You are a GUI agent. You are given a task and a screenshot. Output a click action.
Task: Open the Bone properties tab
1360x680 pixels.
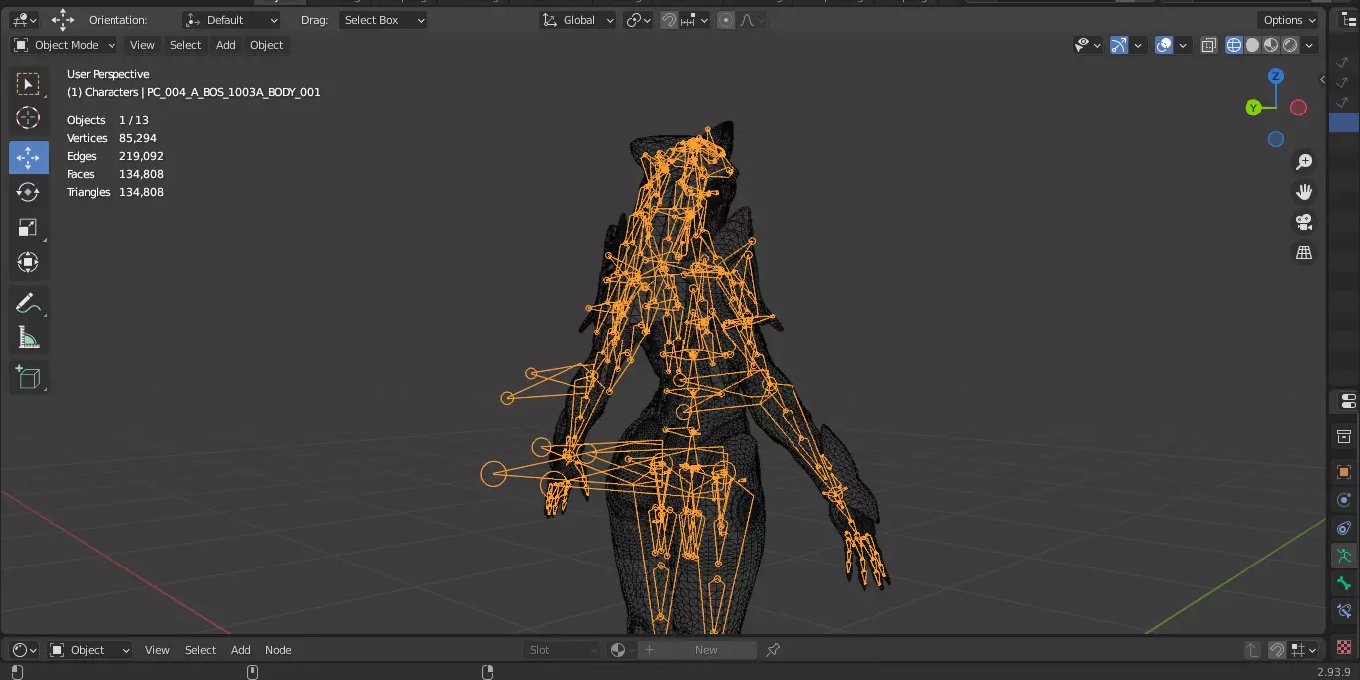click(1344, 583)
